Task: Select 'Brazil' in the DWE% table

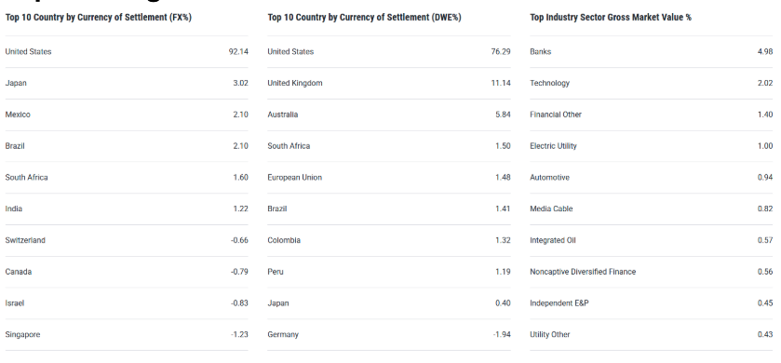Action: coord(277,208)
